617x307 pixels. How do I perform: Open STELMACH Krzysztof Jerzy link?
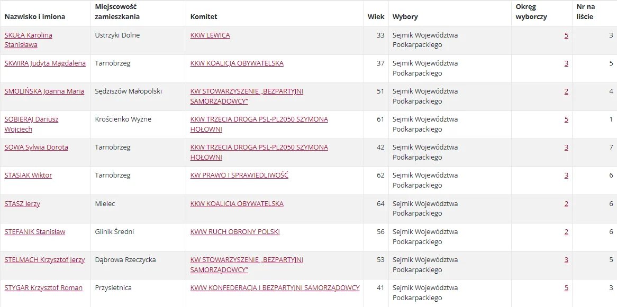44,260
